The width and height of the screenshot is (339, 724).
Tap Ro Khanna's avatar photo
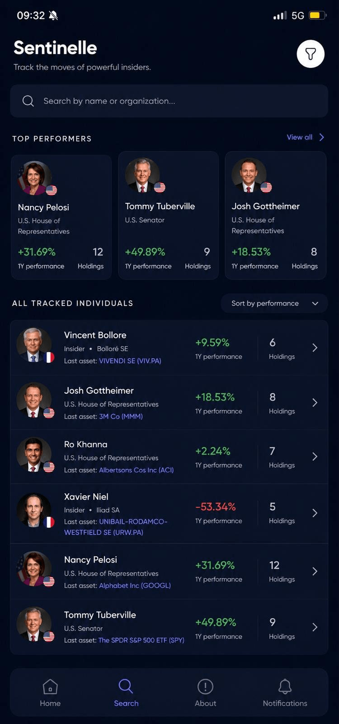click(x=34, y=455)
